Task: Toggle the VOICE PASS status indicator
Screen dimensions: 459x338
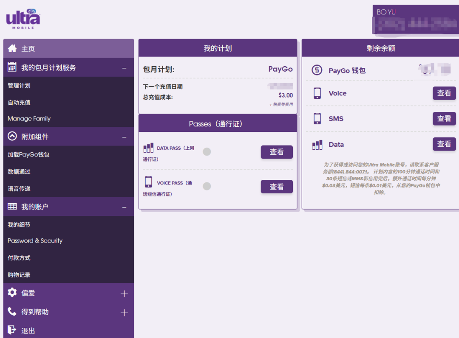Action: (207, 186)
